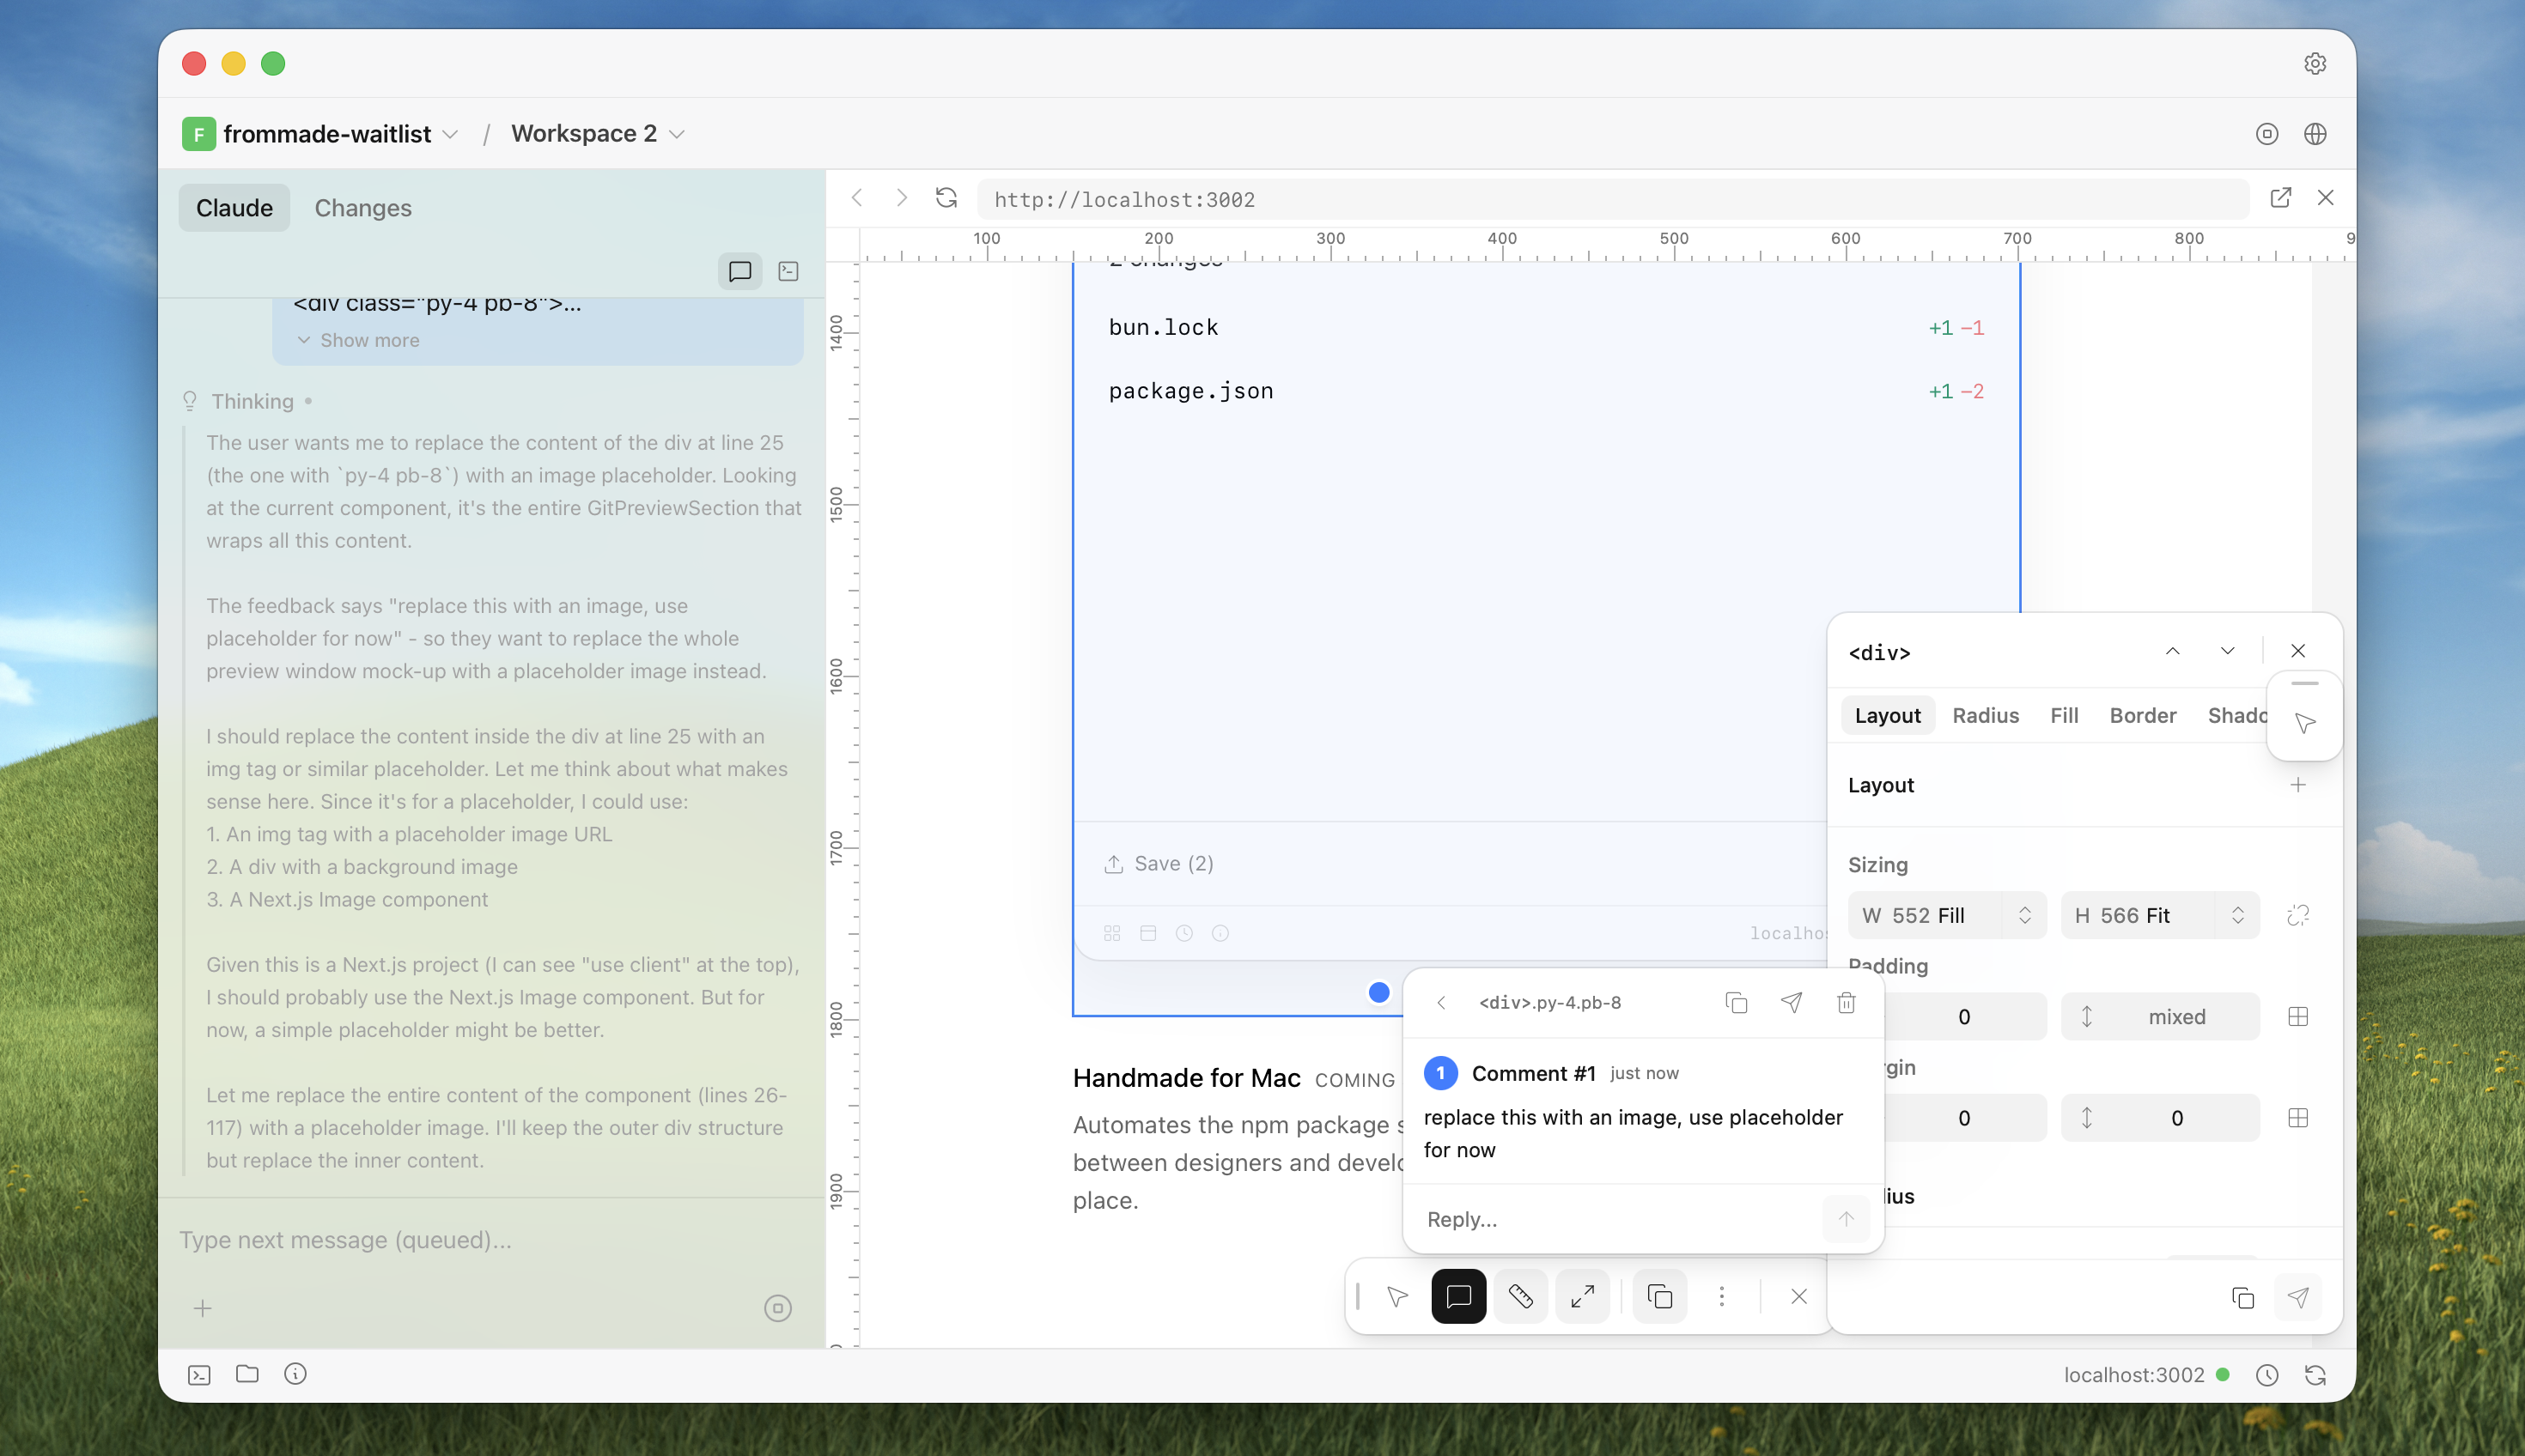Reload the localhost preview page
This screenshot has height=1456, width=2525.
tap(946, 198)
